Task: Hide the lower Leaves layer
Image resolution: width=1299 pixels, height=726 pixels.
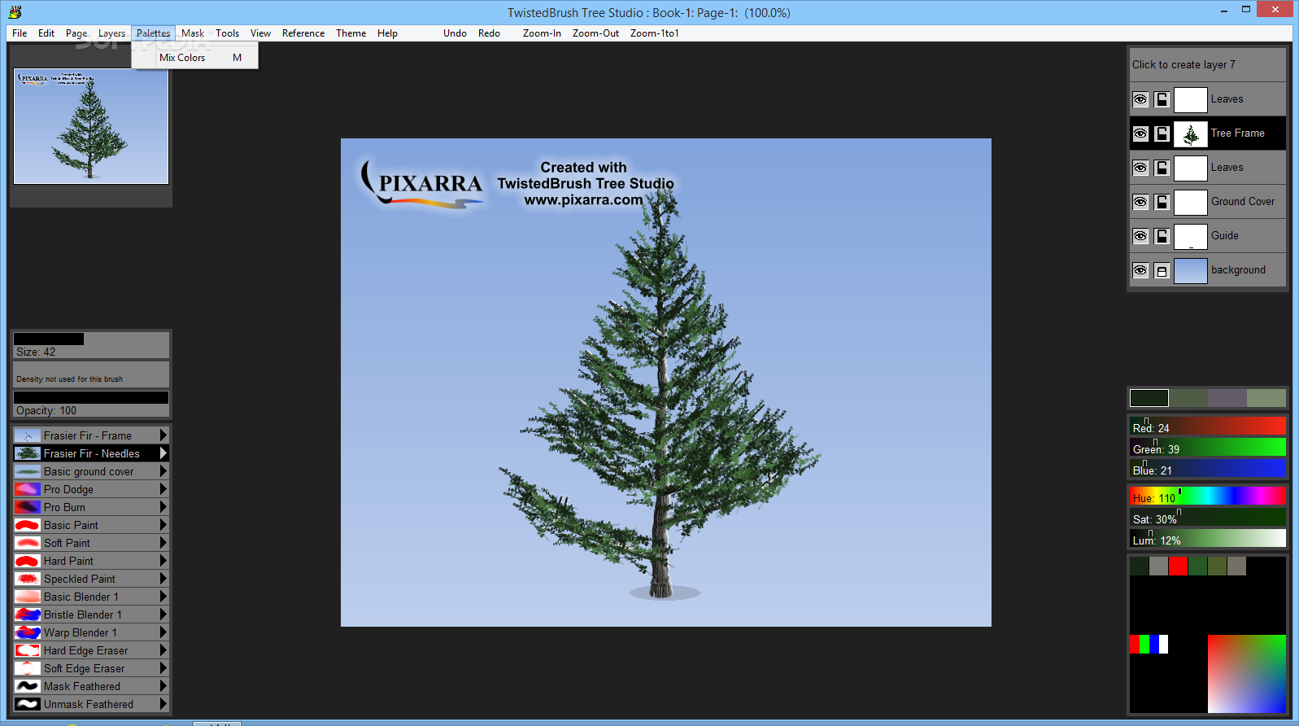Action: pyautogui.click(x=1140, y=168)
